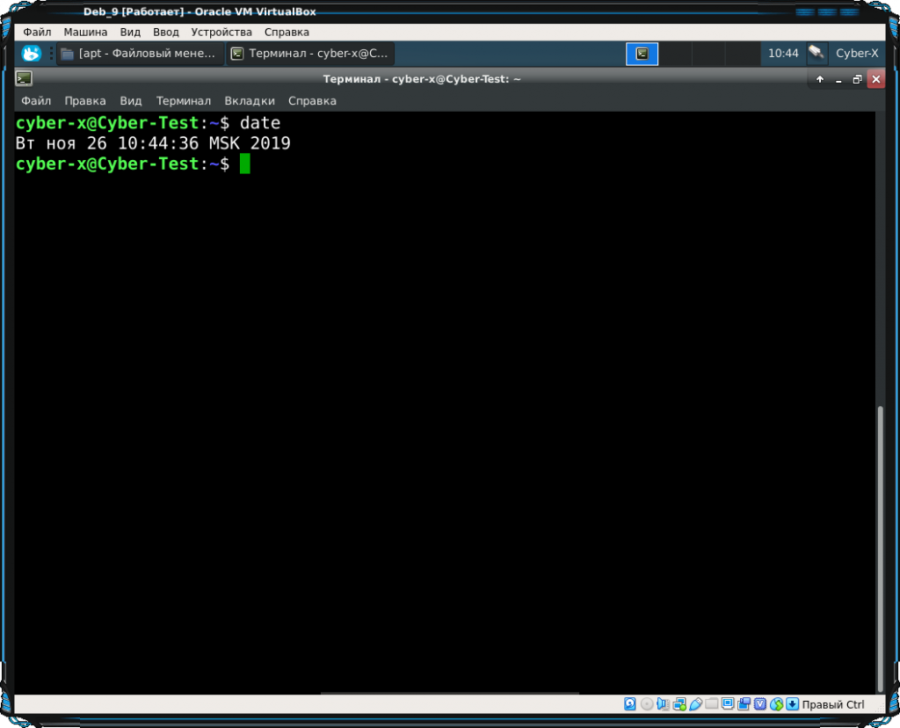The height and width of the screenshot is (728, 900).
Task: Open VirtualBox Справка menu
Action: (287, 33)
